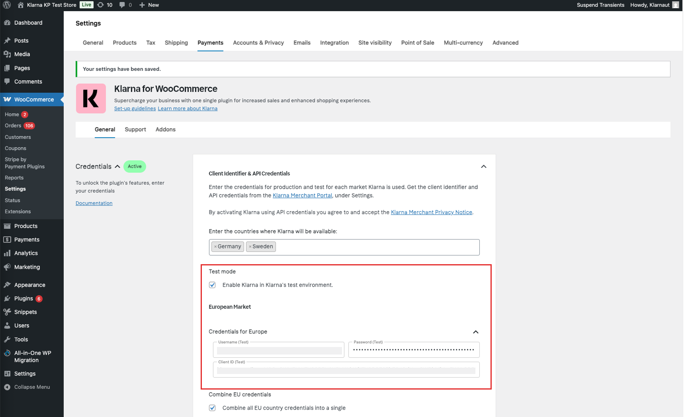Click the home icon beside Klarna KP Test Store
This screenshot has height=417, width=684.
click(21, 5)
